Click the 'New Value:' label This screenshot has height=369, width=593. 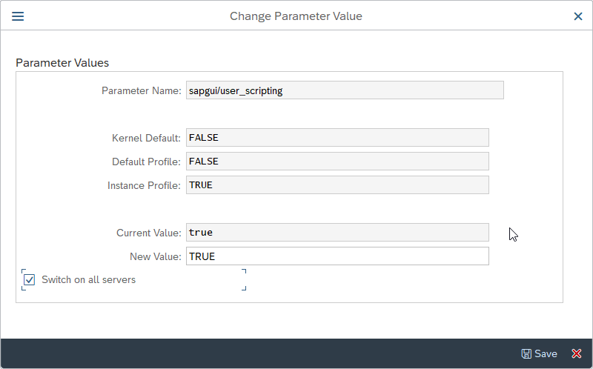pos(155,257)
